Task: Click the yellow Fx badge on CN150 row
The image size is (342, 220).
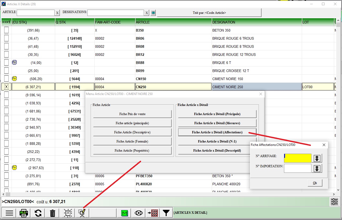Action: pyautogui.click(x=14, y=78)
